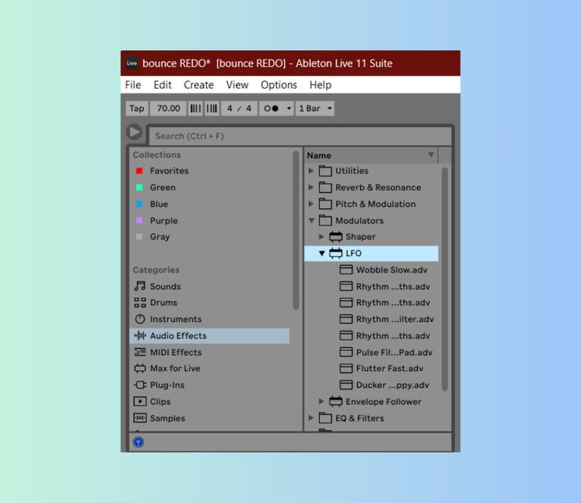The height and width of the screenshot is (503, 581).
Task: Click the phase nudge down button
Action: point(195,108)
